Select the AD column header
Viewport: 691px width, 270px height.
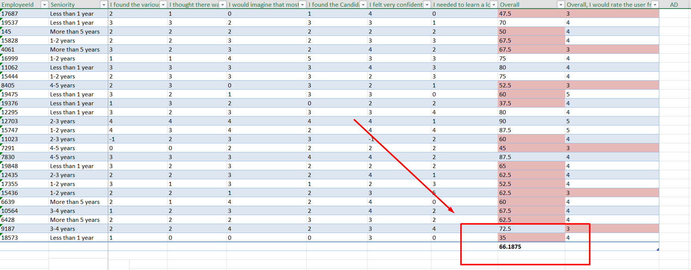(673, 5)
